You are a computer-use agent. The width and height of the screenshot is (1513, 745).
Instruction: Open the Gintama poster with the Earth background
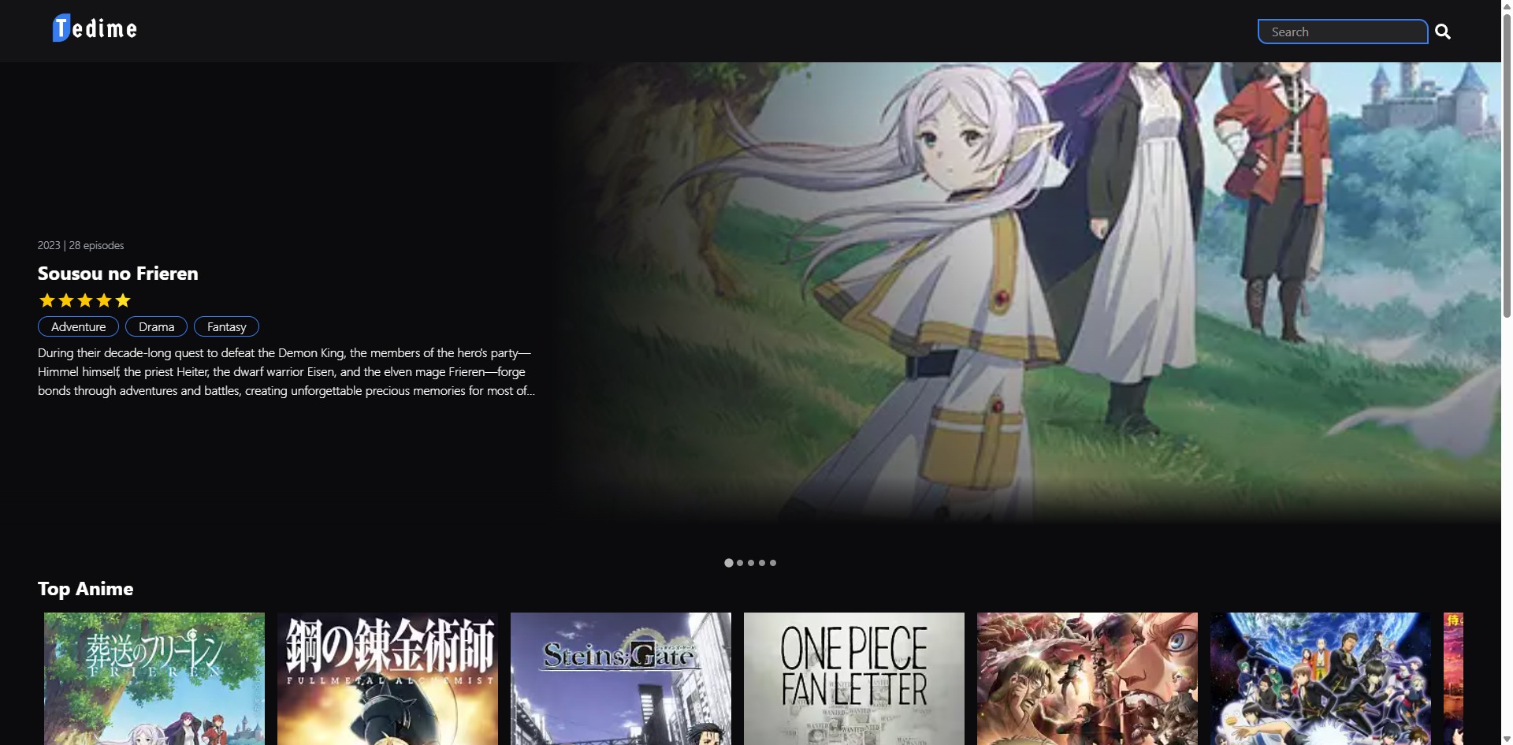1321,678
